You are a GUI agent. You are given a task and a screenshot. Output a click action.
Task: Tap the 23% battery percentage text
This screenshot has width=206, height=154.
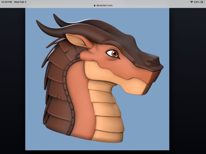point(196,2)
